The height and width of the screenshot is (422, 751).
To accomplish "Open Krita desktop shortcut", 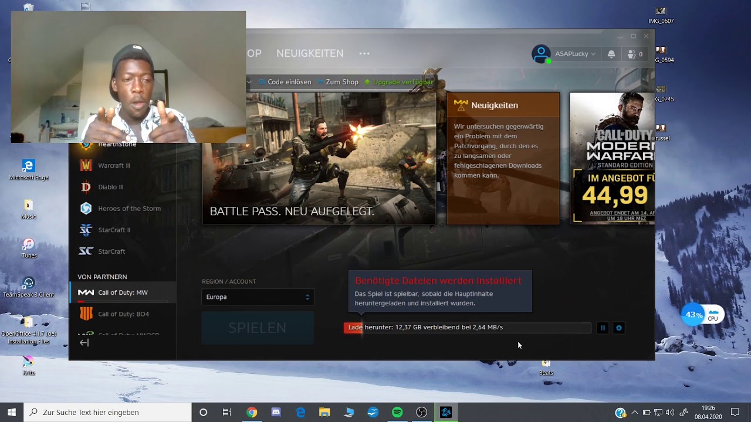I will point(28,366).
